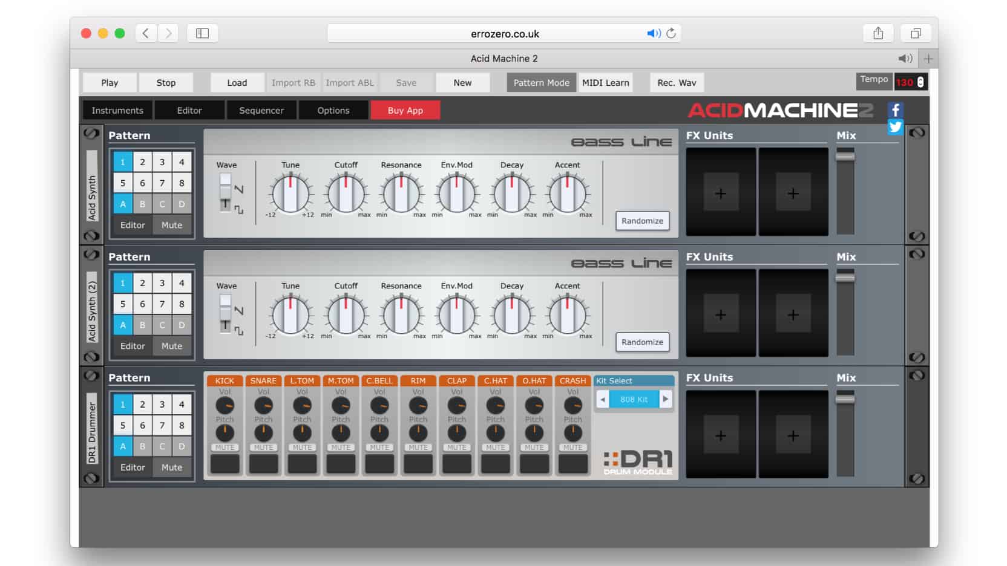
Task: Click the Stop button
Action: coord(166,83)
